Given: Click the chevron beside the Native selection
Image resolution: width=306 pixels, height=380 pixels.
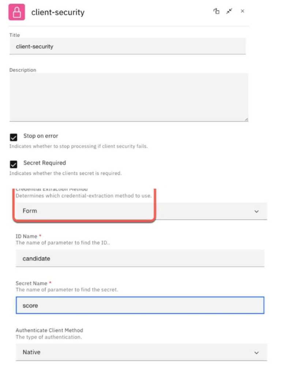Looking at the screenshot, I should click(256, 353).
